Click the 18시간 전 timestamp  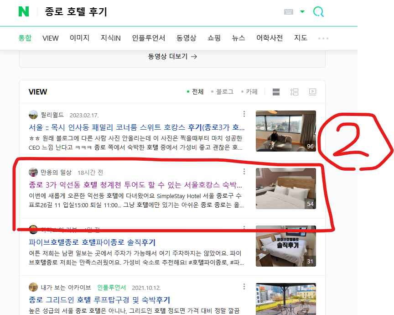90,173
